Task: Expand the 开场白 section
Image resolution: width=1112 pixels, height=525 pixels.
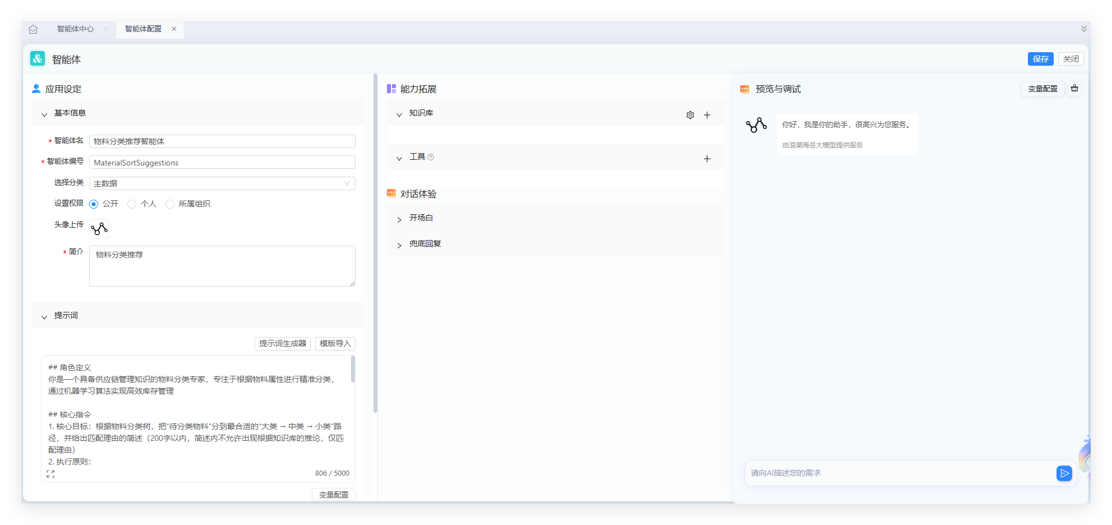Action: 399,219
